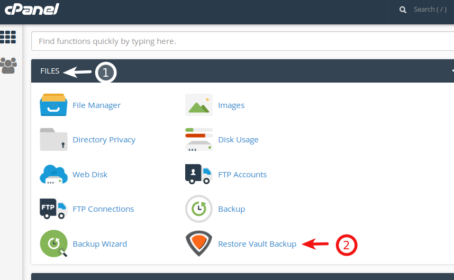Open the FTP Accounts link

(x=242, y=175)
